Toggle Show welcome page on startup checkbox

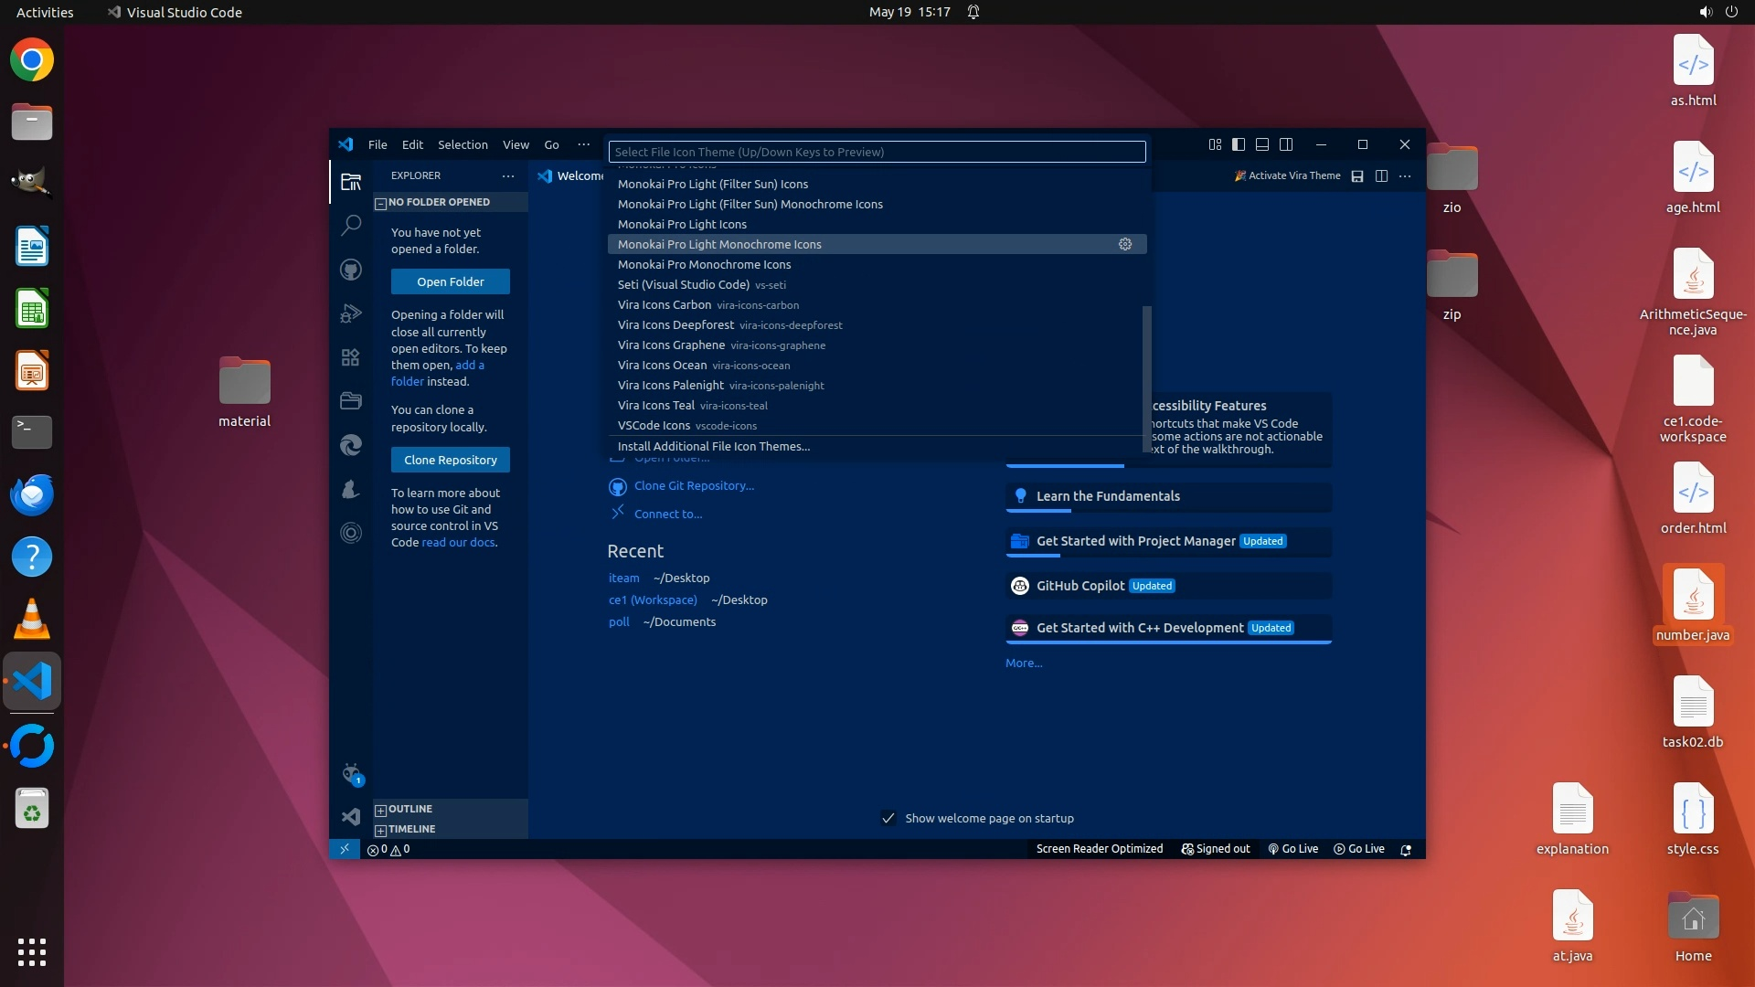[888, 818]
